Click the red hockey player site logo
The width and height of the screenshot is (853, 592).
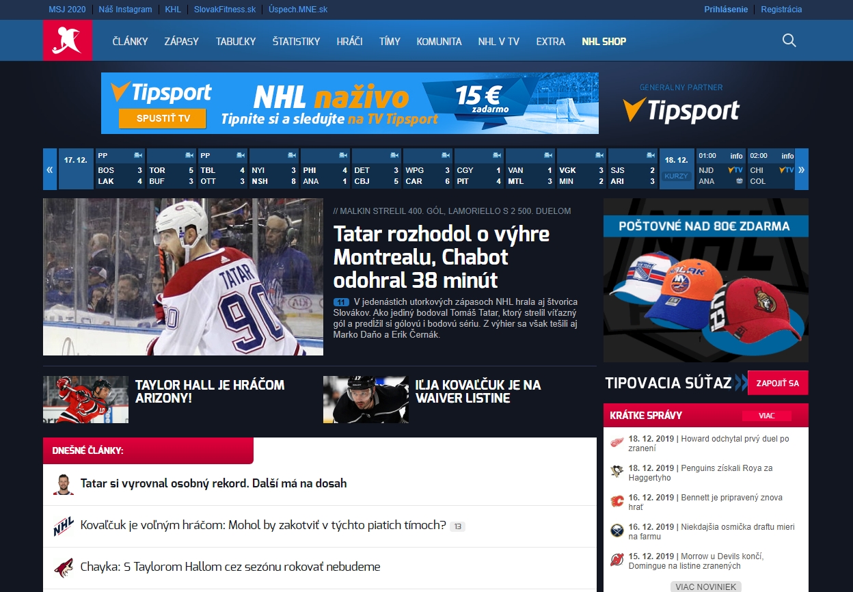68,40
